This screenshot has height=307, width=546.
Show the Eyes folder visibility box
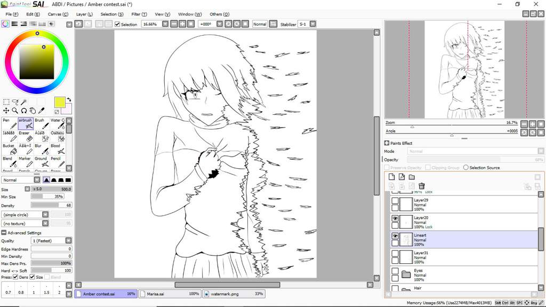click(395, 271)
